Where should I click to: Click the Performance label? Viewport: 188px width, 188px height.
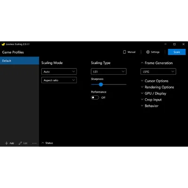pos(99,92)
